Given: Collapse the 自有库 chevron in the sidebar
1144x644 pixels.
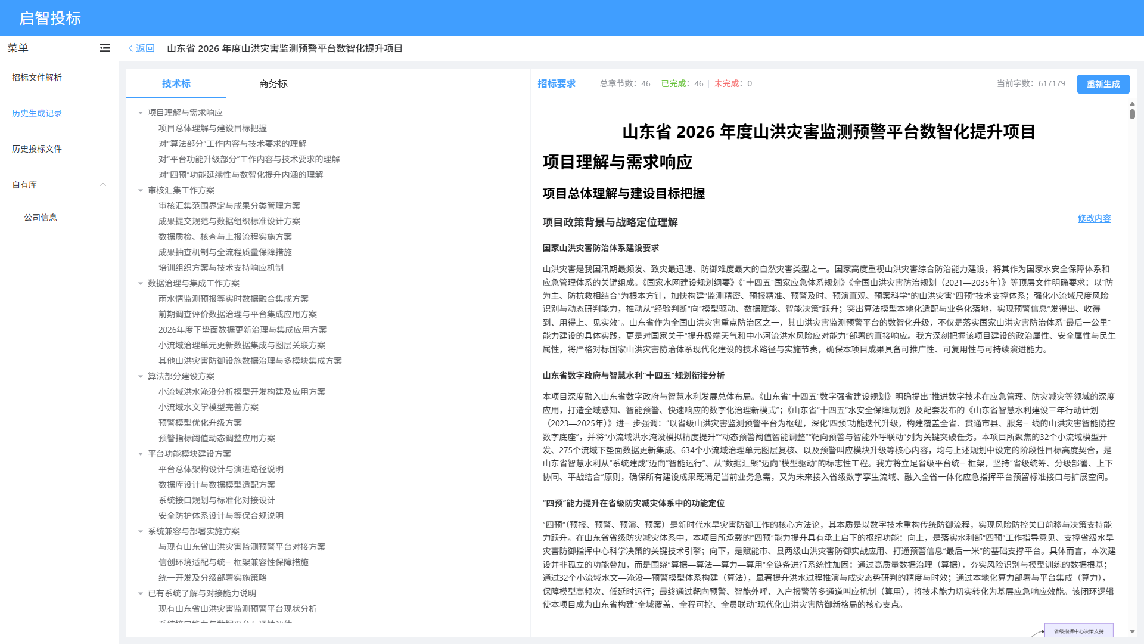Looking at the screenshot, I should click(x=102, y=185).
